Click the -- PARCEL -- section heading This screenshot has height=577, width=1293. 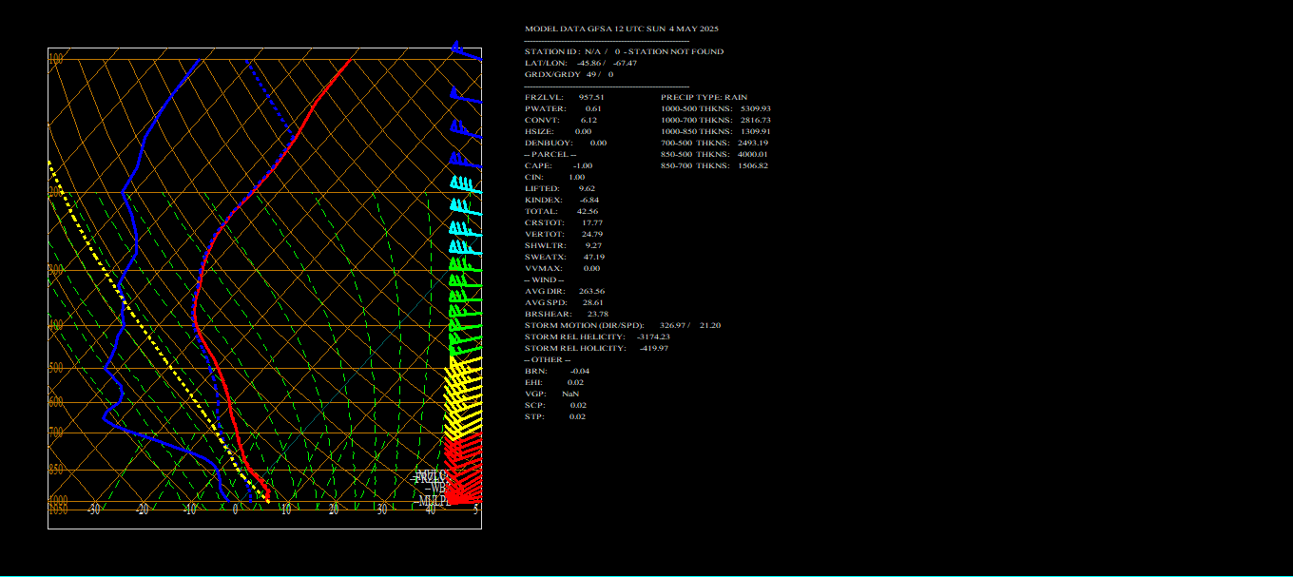550,154
